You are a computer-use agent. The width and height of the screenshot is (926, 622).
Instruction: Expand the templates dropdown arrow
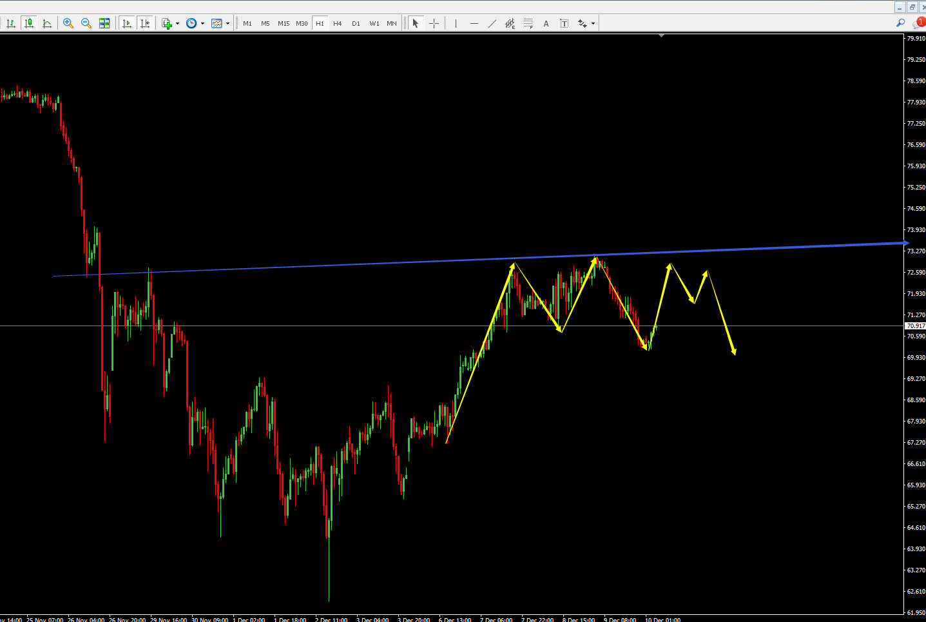tap(227, 23)
